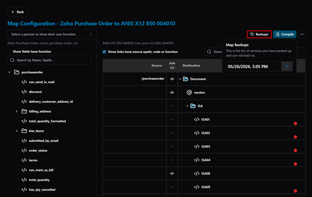
Task: Select the ISA08 destination element
Action: 206,174
